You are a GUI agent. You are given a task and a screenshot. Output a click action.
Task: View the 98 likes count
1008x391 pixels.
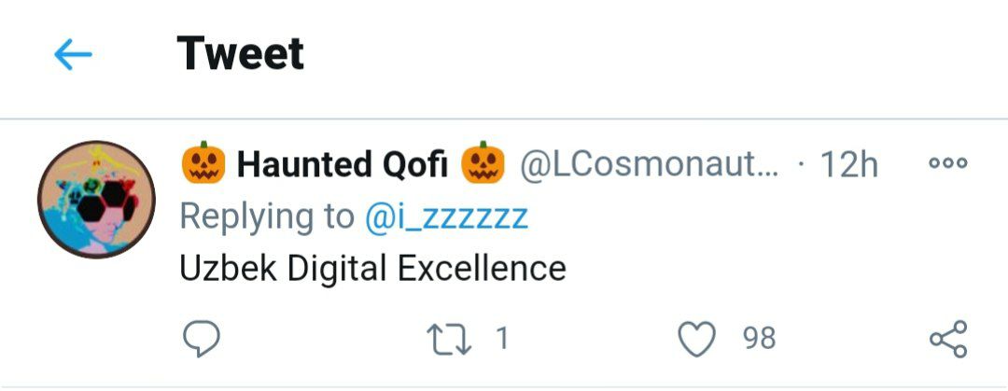759,338
